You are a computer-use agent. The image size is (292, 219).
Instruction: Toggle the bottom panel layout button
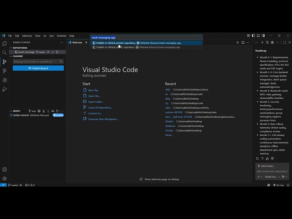click(x=258, y=36)
